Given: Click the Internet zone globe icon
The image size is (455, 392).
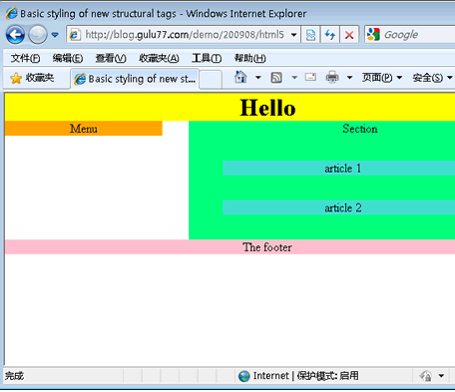Looking at the screenshot, I should tap(244, 376).
